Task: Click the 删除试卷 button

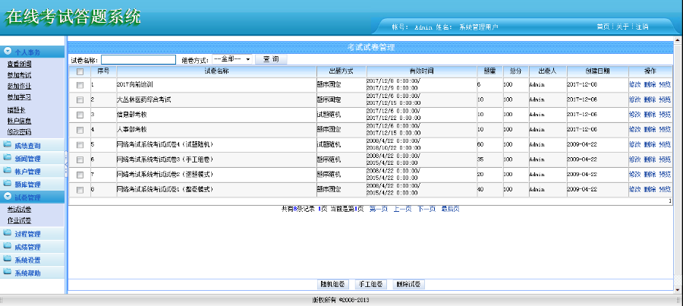Action: (408, 284)
